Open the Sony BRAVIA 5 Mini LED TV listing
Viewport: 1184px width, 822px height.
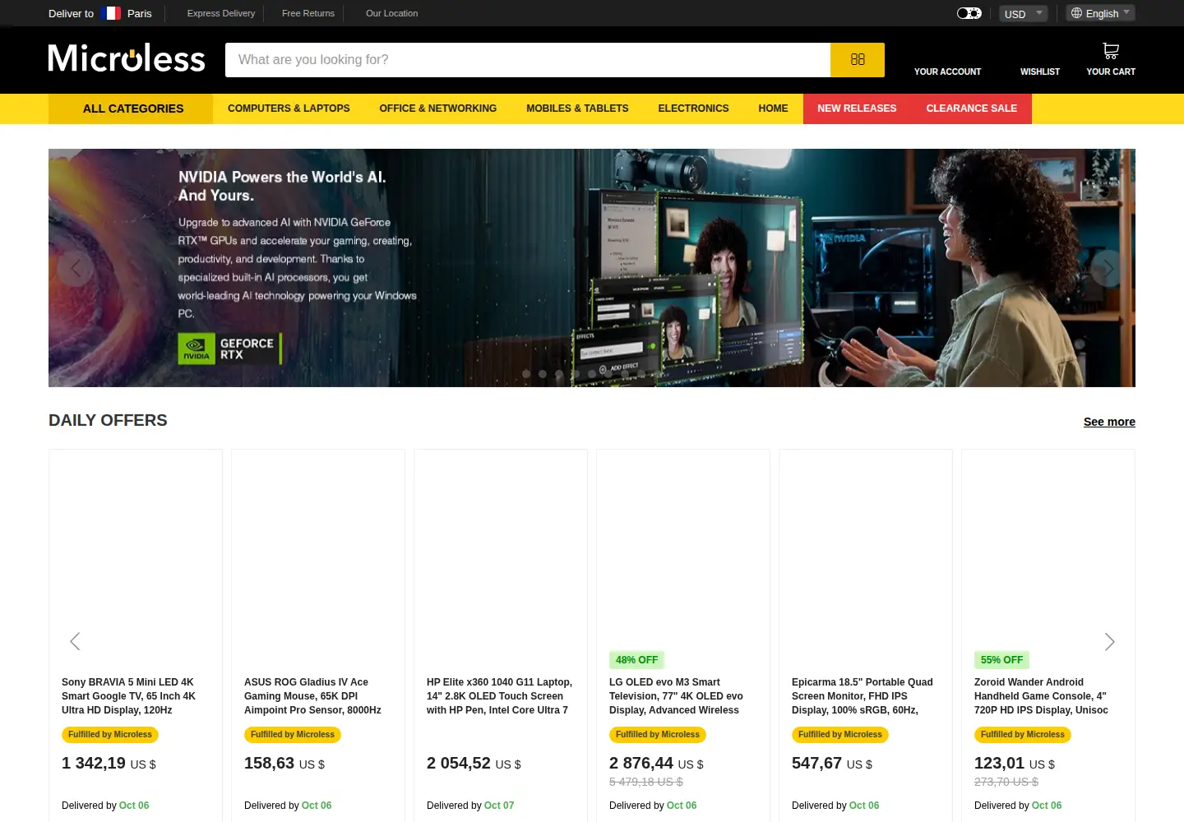click(128, 696)
